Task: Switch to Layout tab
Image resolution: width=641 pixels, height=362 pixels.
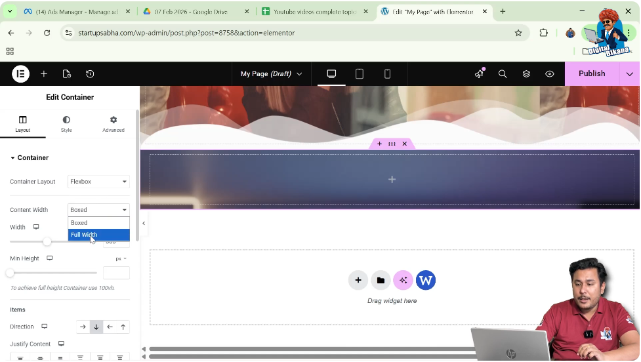Action: (23, 124)
